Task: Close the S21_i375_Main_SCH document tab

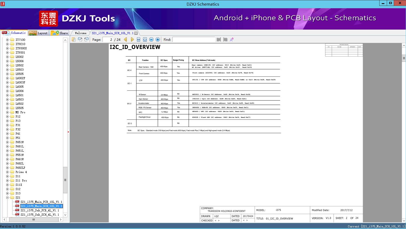Action: 136,33
